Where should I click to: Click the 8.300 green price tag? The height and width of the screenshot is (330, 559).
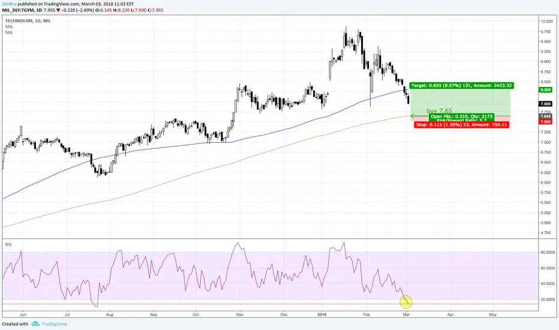click(545, 90)
